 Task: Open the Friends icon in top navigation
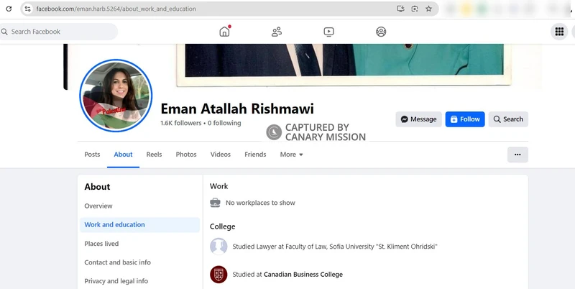[277, 32]
